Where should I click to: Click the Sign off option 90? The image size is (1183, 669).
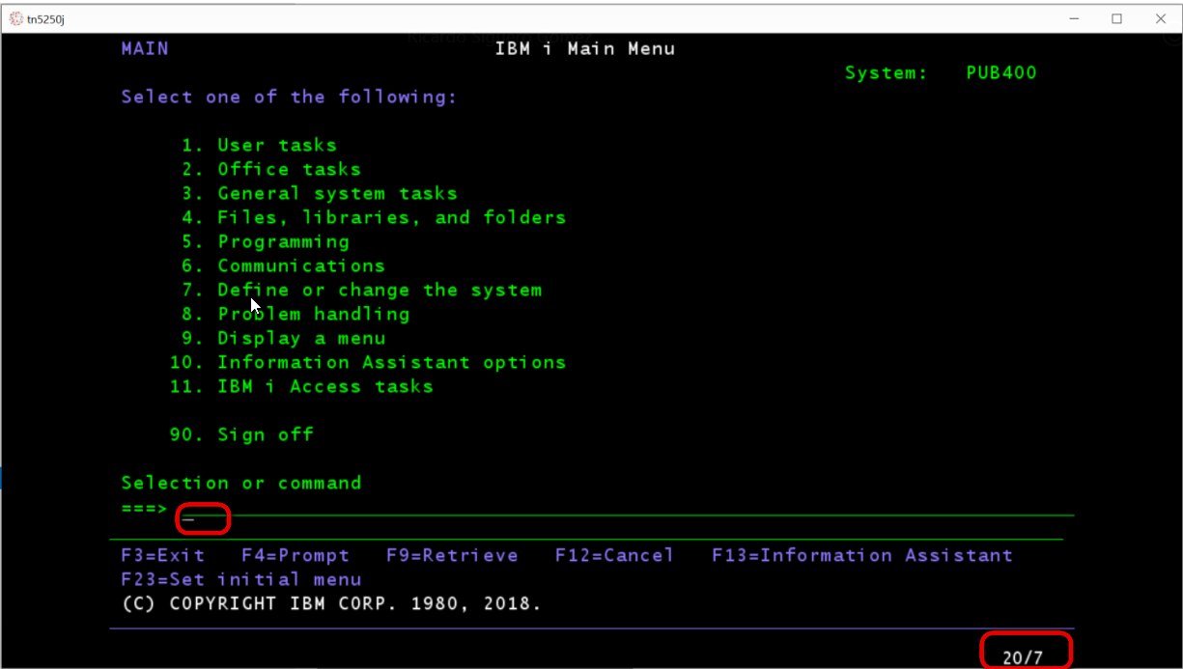[x=265, y=434]
